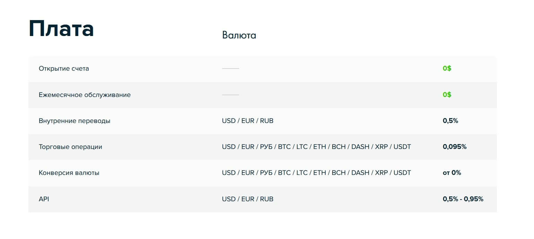Click the currency list in Торговые операции row
The height and width of the screenshot is (239, 534).
click(316, 147)
